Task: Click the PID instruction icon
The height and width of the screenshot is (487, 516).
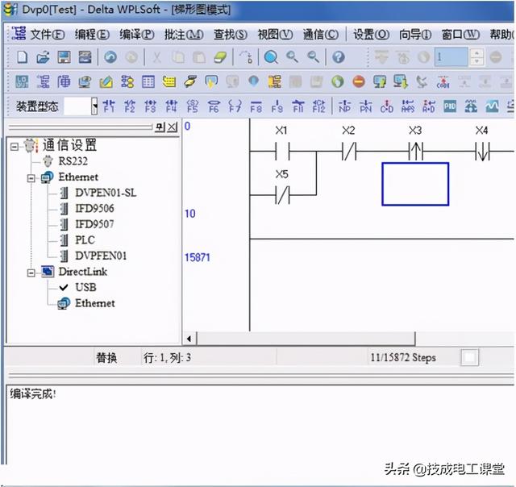Action: [x=450, y=106]
